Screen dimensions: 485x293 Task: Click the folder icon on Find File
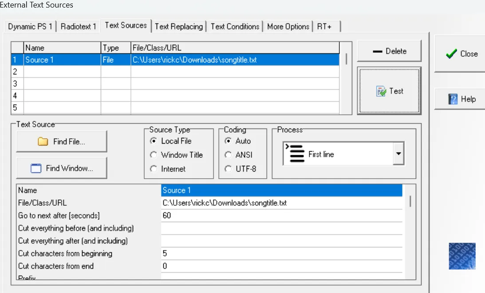pos(43,142)
